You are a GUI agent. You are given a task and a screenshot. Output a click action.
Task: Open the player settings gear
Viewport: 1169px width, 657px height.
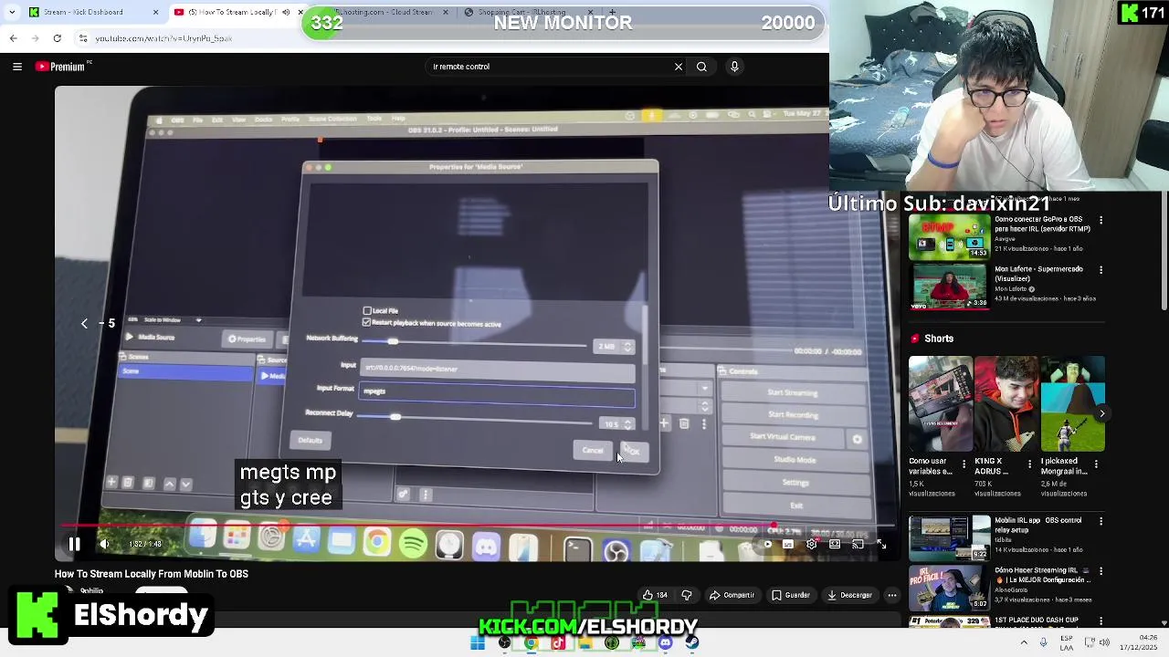point(811,545)
